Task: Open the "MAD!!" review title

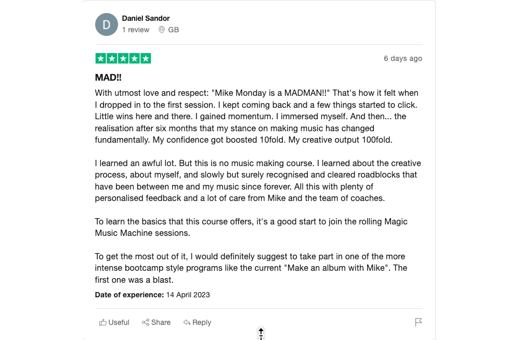Action: pos(108,78)
